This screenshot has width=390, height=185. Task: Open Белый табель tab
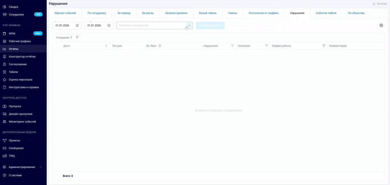[x=208, y=13]
